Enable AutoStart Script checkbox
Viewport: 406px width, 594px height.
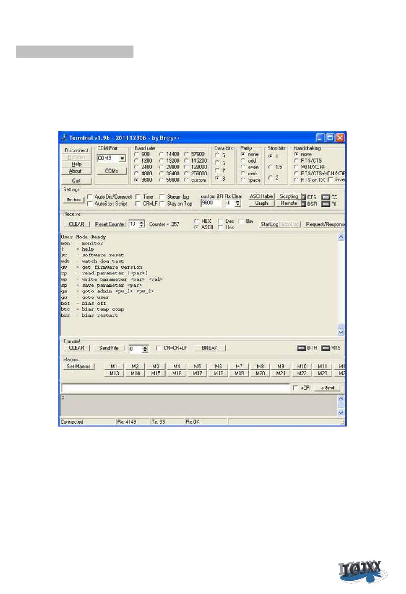pyautogui.click(x=90, y=203)
